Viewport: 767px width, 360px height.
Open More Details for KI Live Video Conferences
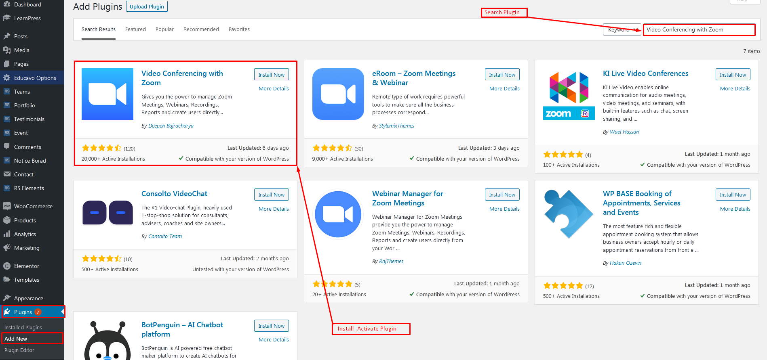pos(735,89)
